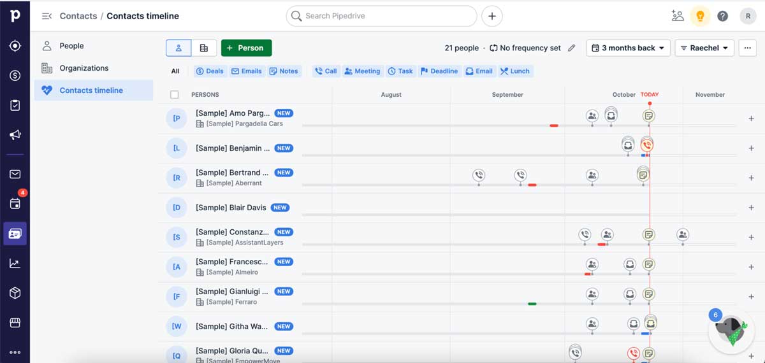This screenshot has width=765, height=363.
Task: Toggle the Meeting filter chip
Action: pyautogui.click(x=362, y=71)
